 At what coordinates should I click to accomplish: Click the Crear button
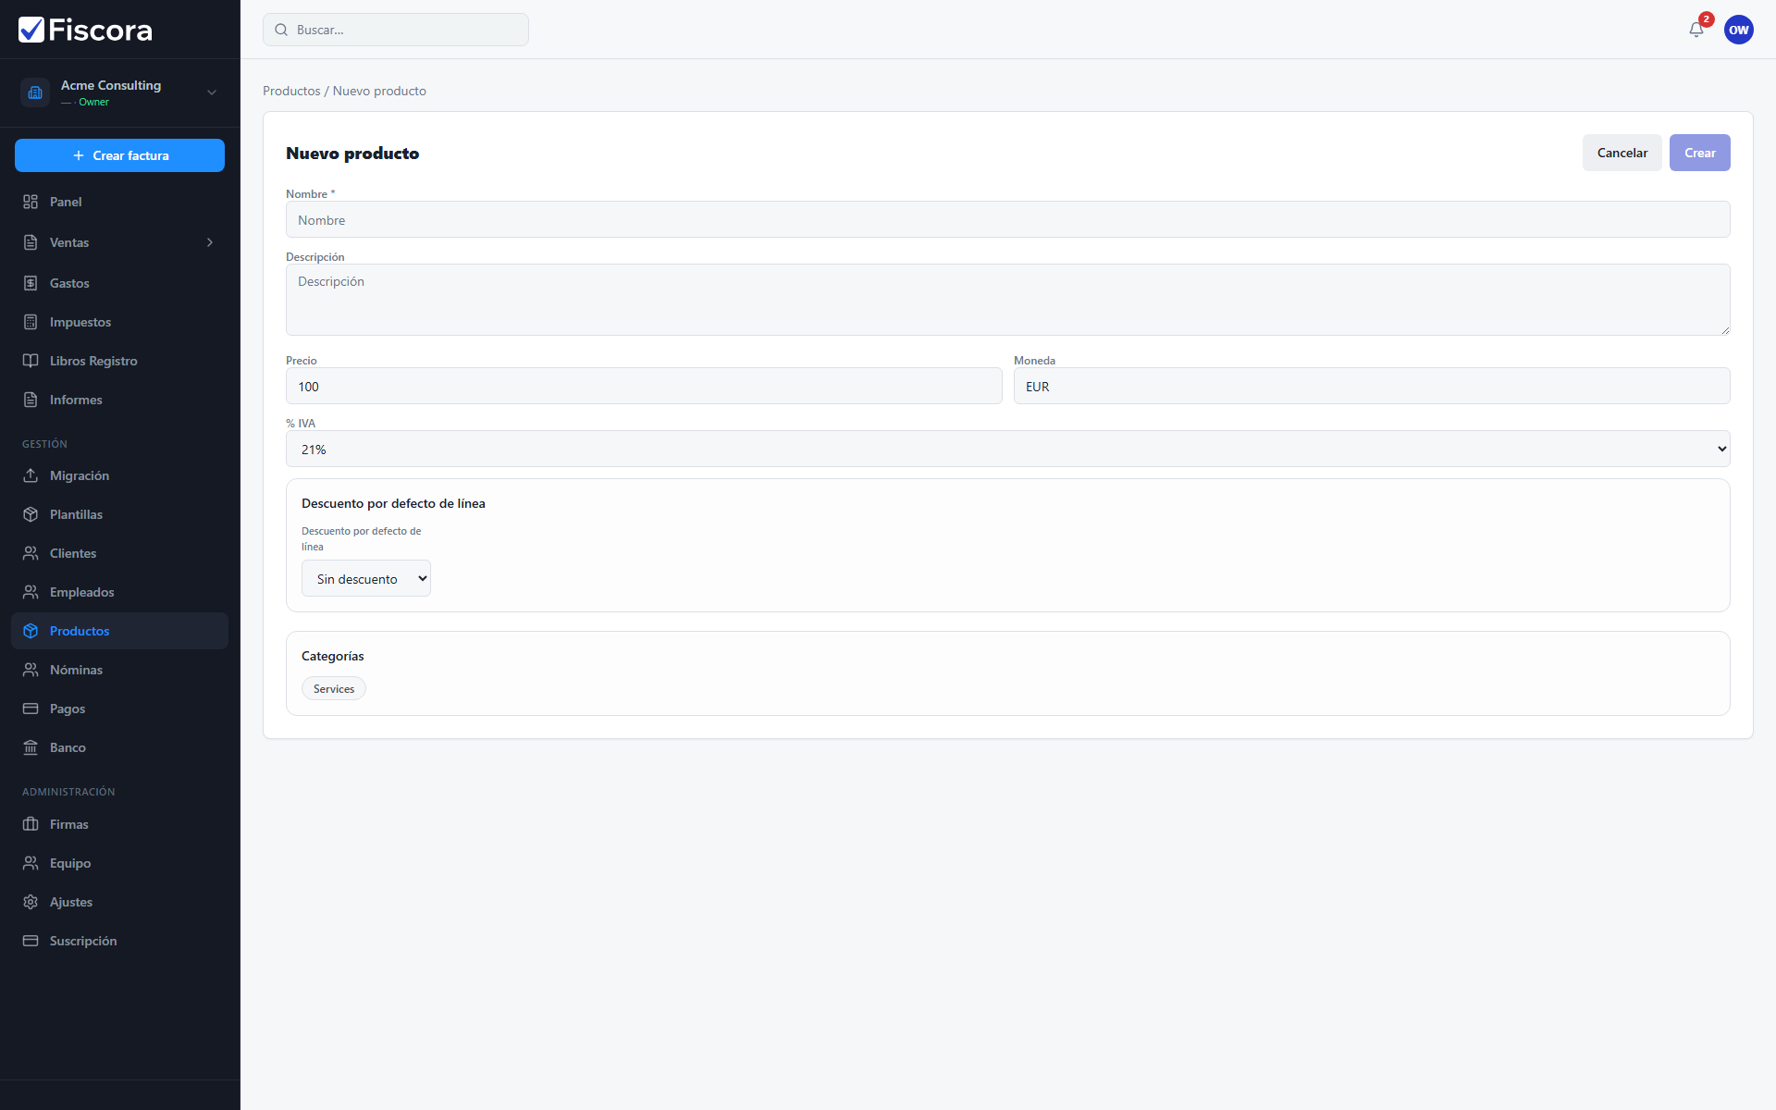[x=1699, y=153]
